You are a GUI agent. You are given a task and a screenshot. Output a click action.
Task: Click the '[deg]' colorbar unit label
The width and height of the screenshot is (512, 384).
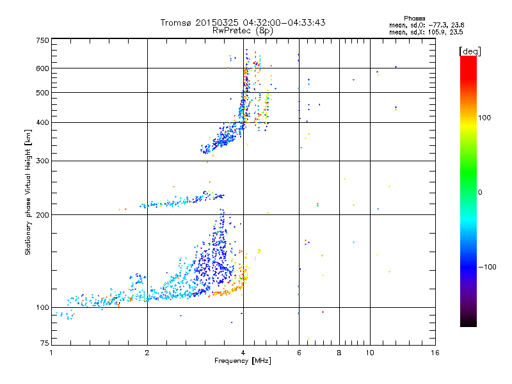coord(470,51)
